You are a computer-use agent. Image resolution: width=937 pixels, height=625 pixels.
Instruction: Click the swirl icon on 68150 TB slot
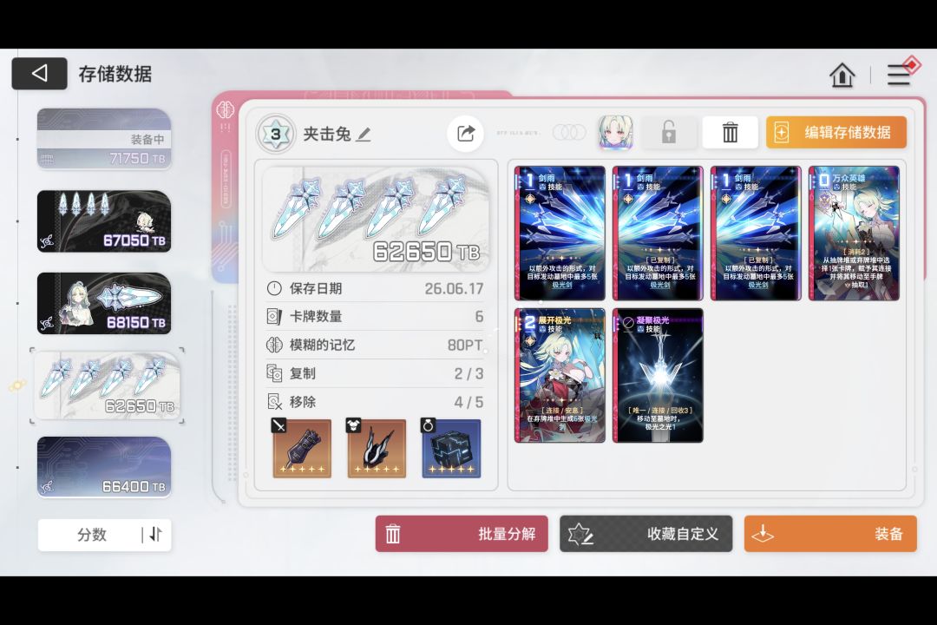point(47,324)
